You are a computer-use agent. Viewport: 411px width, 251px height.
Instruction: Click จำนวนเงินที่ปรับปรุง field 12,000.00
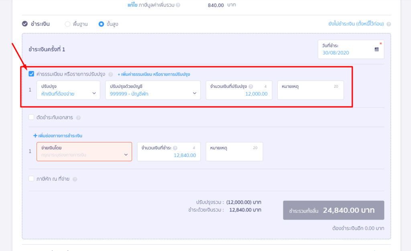click(239, 90)
